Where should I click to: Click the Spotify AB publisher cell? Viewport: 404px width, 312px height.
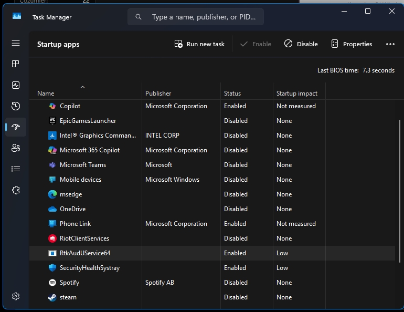click(x=160, y=283)
